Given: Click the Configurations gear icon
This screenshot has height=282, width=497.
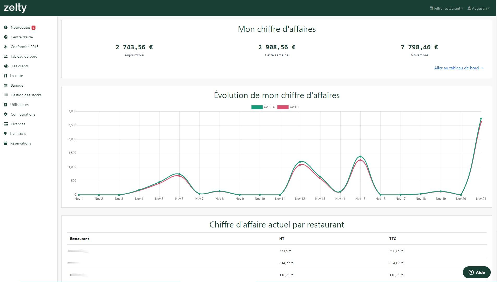Looking at the screenshot, I should point(5,114).
